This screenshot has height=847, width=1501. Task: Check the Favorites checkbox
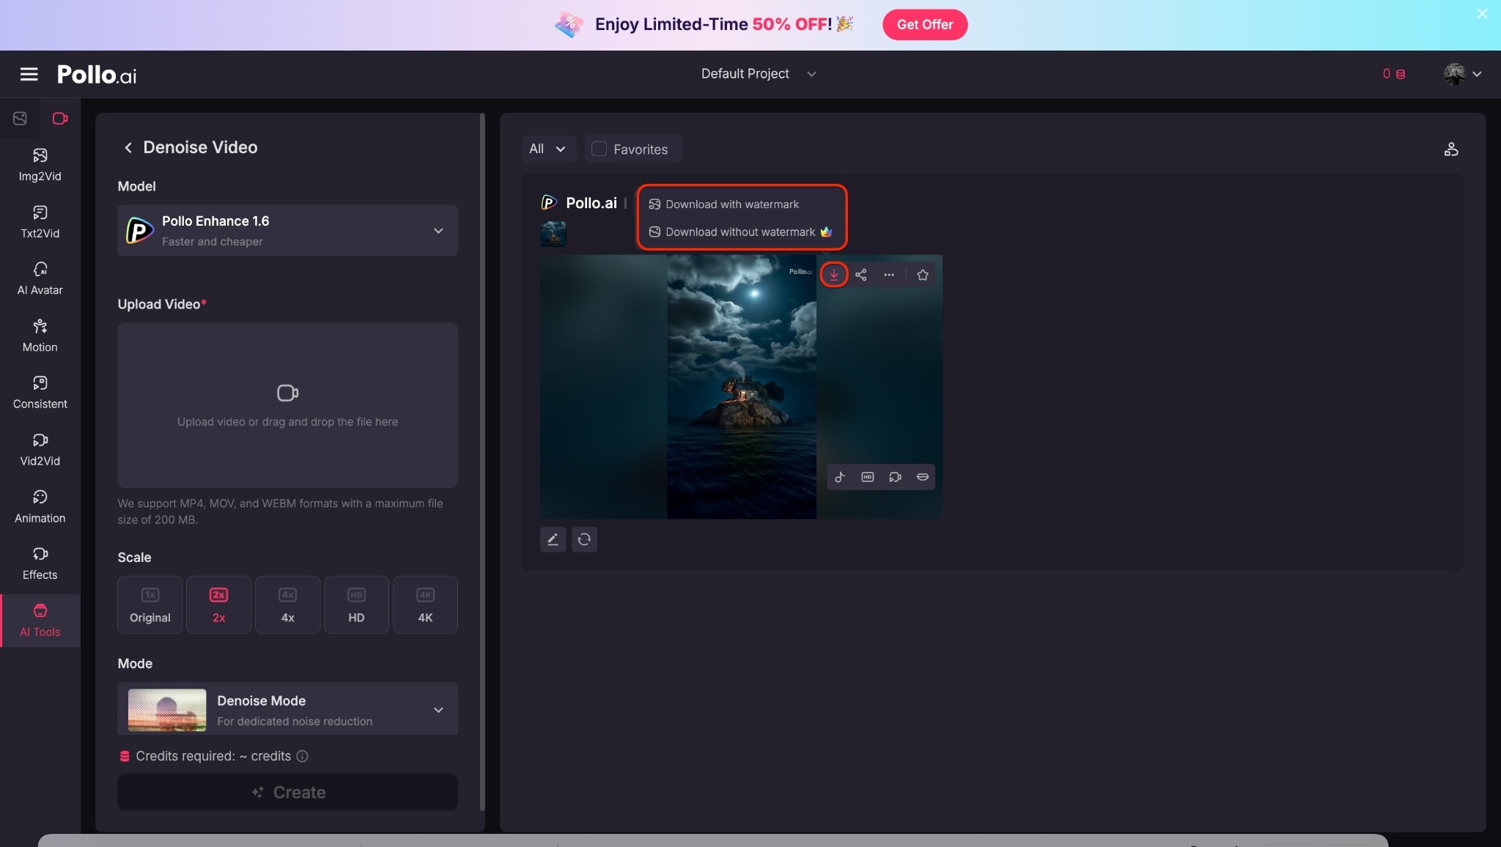point(599,149)
